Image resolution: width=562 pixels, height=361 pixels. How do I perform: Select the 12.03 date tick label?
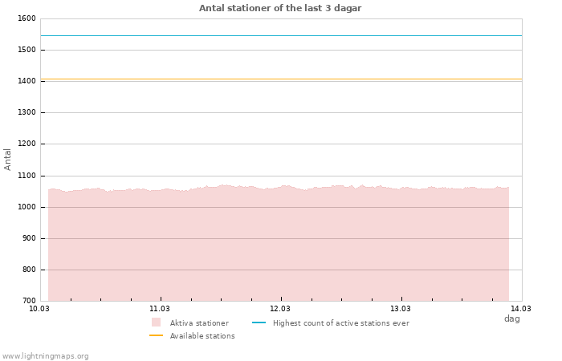tap(280, 308)
